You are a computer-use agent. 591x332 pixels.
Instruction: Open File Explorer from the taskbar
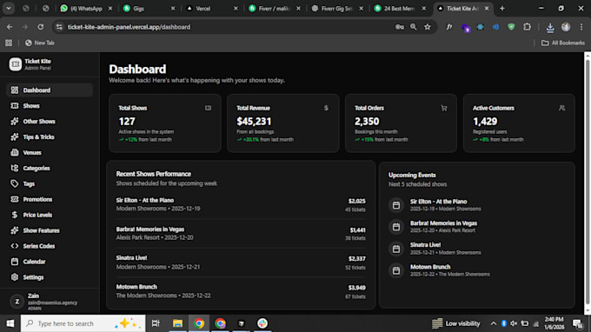pos(177,323)
